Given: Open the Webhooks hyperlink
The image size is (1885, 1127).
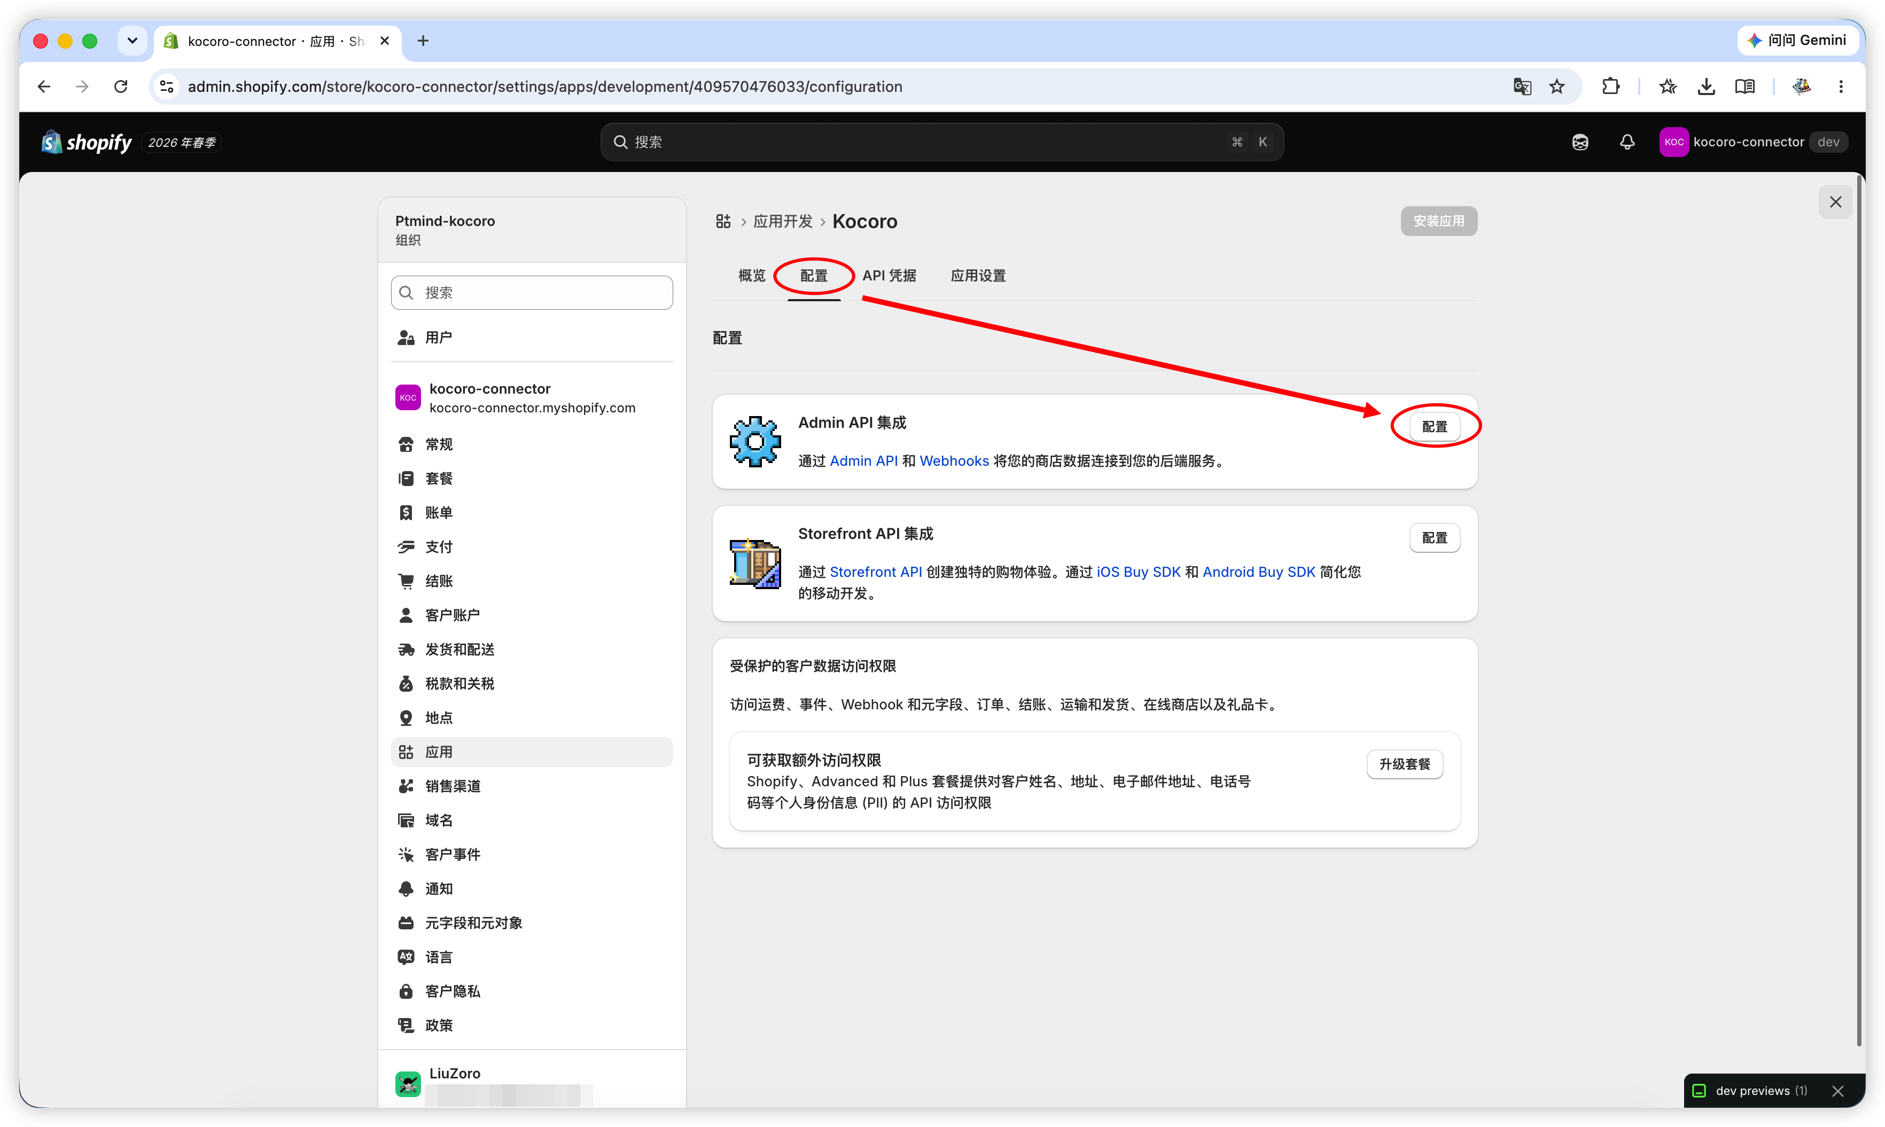Looking at the screenshot, I should [954, 461].
